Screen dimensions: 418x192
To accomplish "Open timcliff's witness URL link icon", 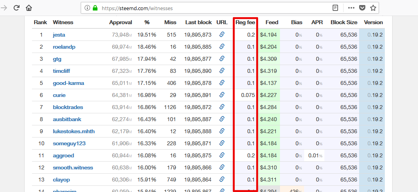I will click(222, 70).
